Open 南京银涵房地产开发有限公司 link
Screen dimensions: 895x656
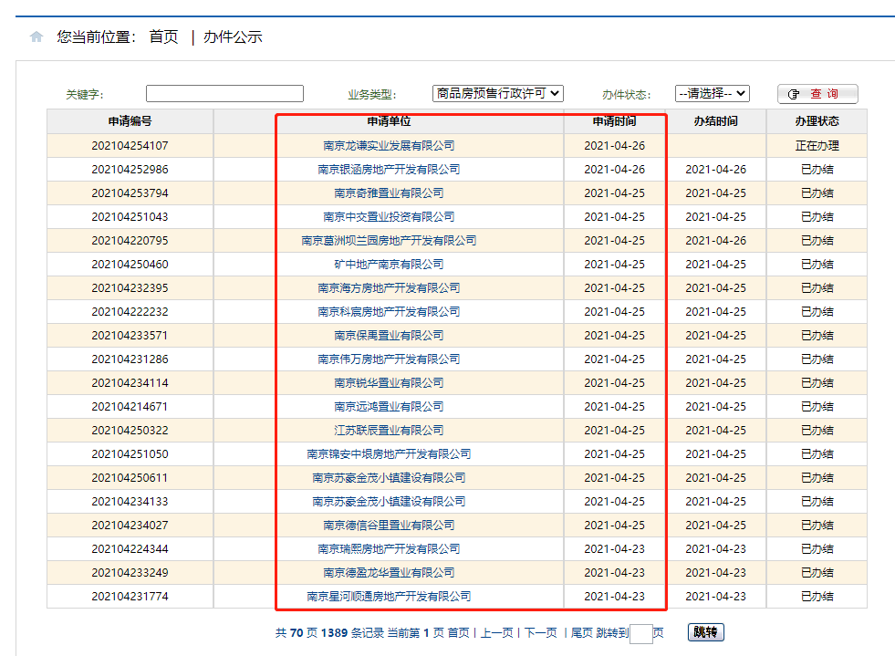[x=389, y=170]
